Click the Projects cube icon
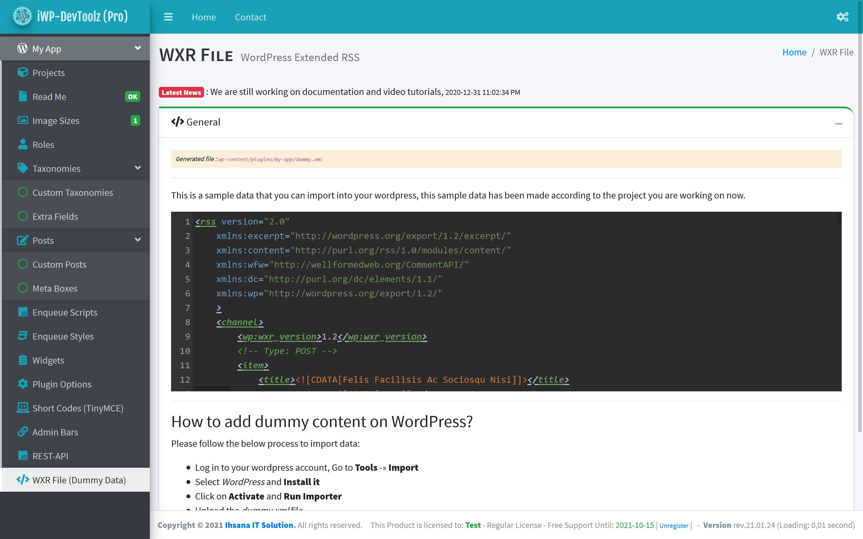863x539 pixels. (x=22, y=72)
